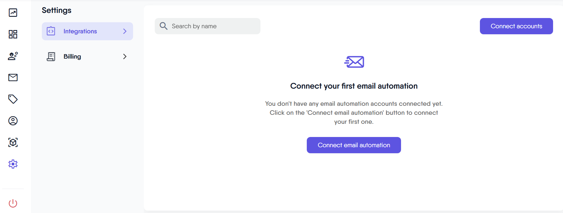Open the user profile icon in sidebar
The image size is (563, 213).
(13, 121)
